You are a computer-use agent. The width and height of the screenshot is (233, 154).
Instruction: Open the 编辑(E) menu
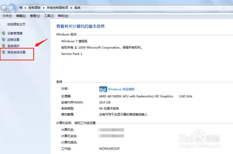tap(21, 16)
